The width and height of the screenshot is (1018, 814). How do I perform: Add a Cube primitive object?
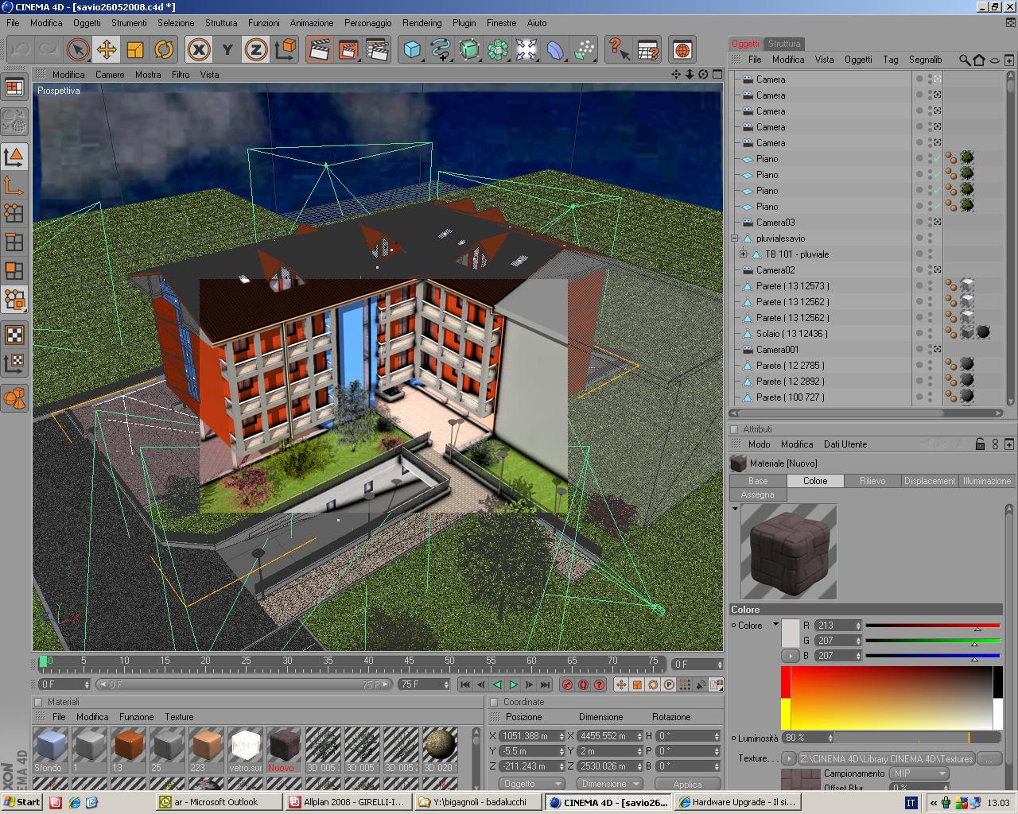[412, 50]
